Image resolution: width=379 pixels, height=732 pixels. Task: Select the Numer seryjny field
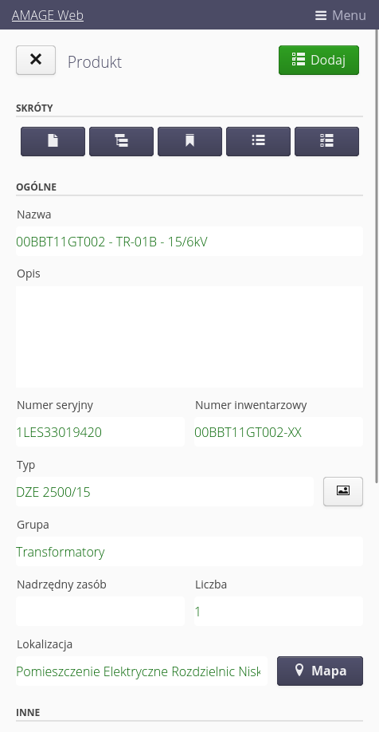point(100,432)
